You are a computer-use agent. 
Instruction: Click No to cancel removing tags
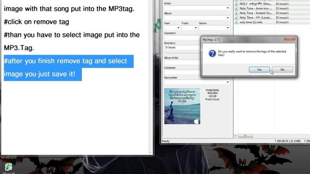click(x=282, y=70)
